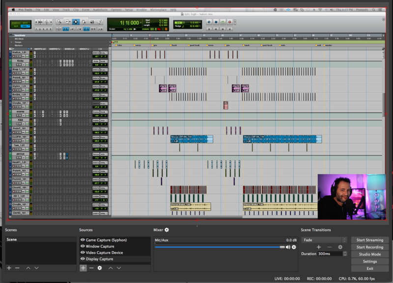Add a new source with the plus button
The image size is (393, 283).
(x=83, y=268)
